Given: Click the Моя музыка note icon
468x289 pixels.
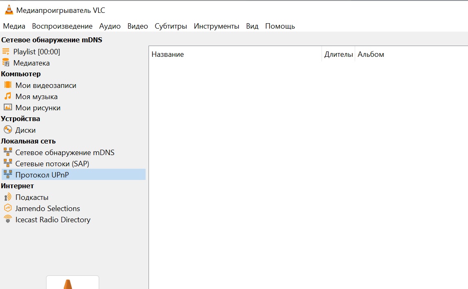Looking at the screenshot, I should [x=8, y=96].
